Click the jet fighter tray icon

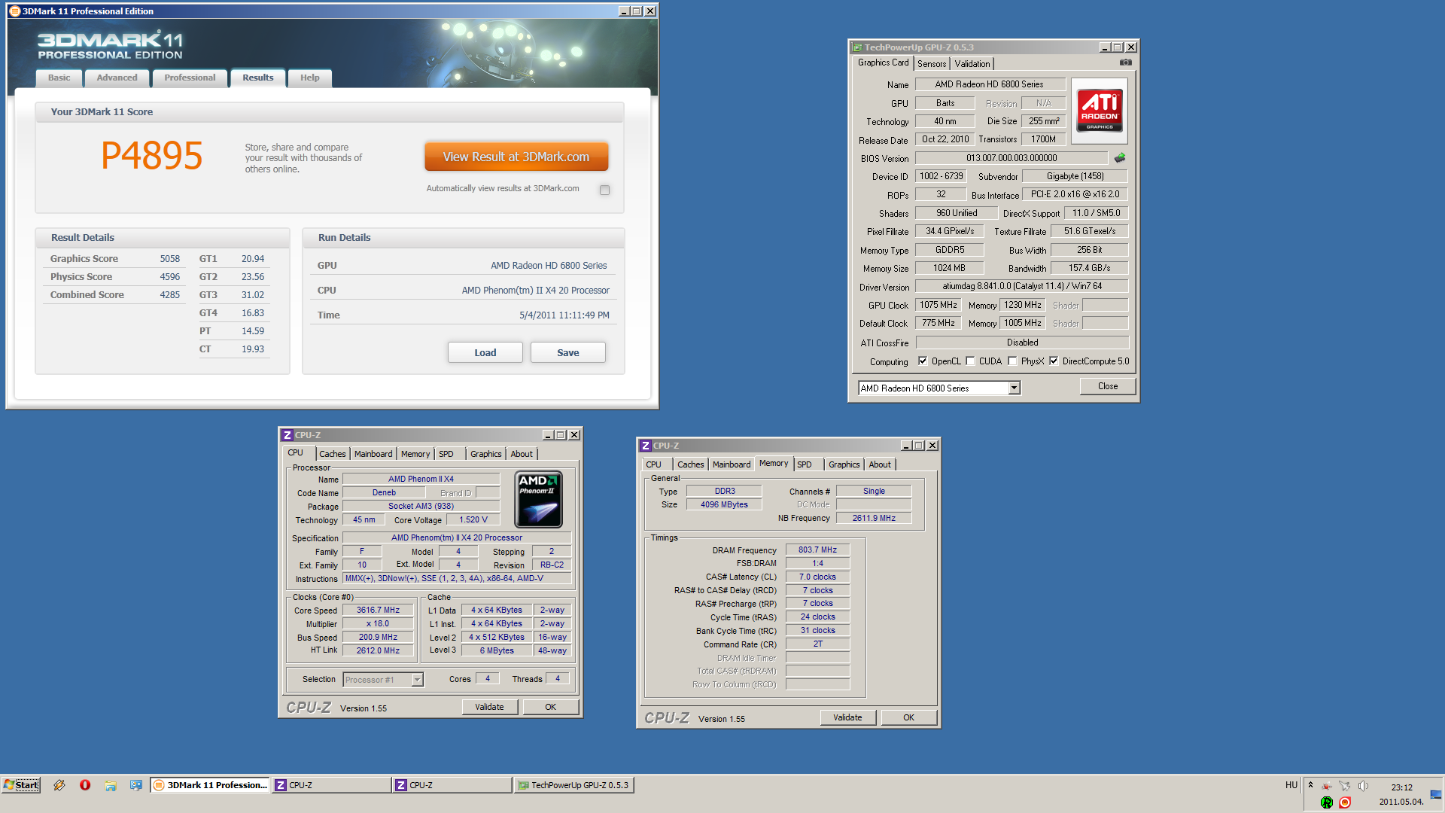pos(1344,786)
